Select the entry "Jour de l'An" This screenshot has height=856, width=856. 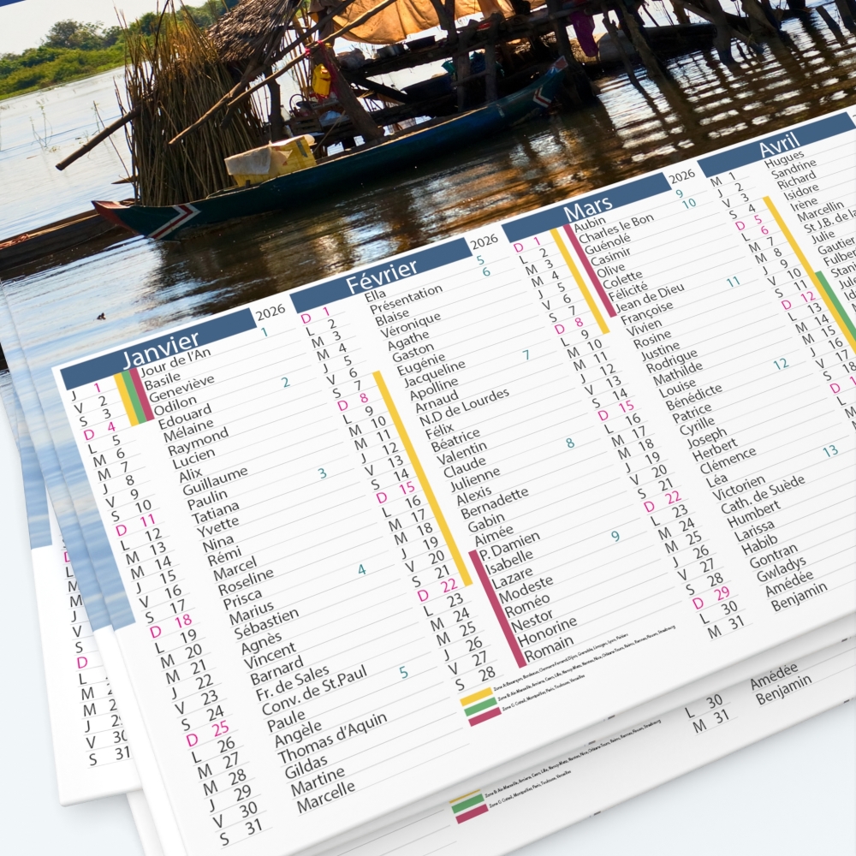tap(175, 362)
